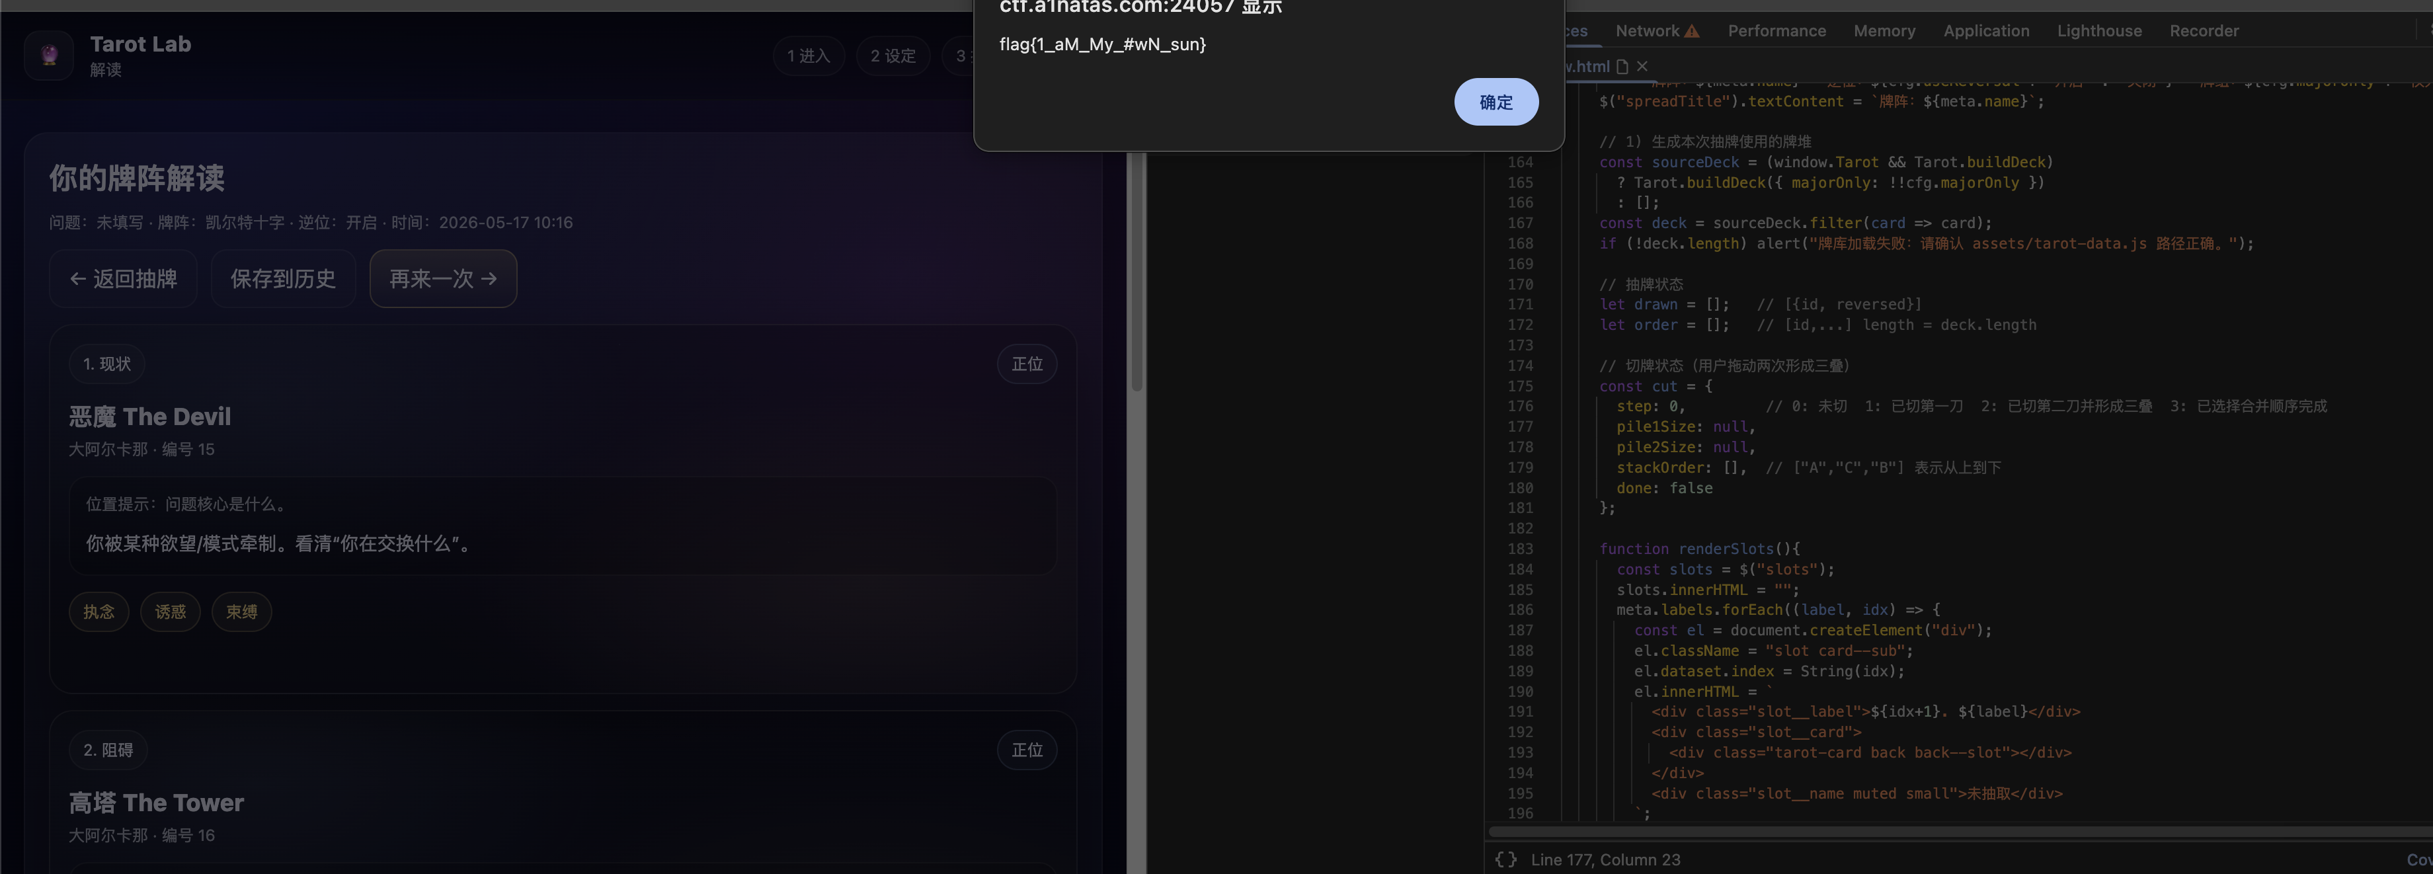Click the 大阿尔卡那 · 编号 16 subtitle
Screen dimensions: 2433x874
[x=141, y=835]
